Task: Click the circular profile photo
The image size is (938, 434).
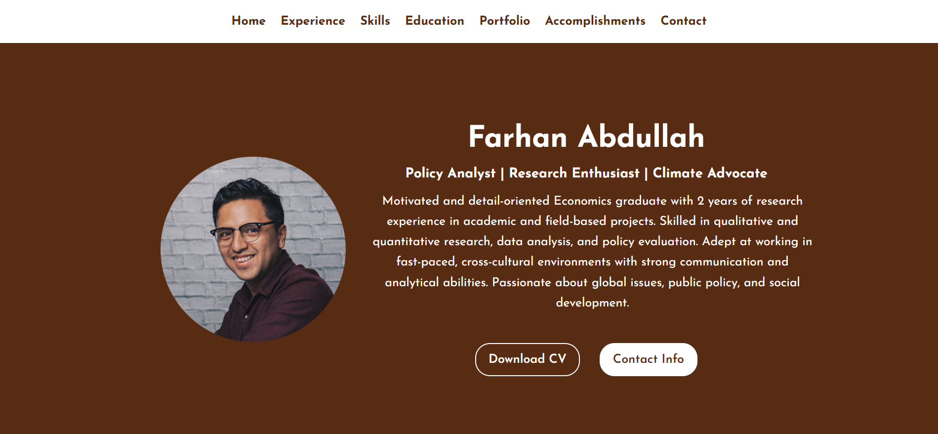Action: coord(253,249)
